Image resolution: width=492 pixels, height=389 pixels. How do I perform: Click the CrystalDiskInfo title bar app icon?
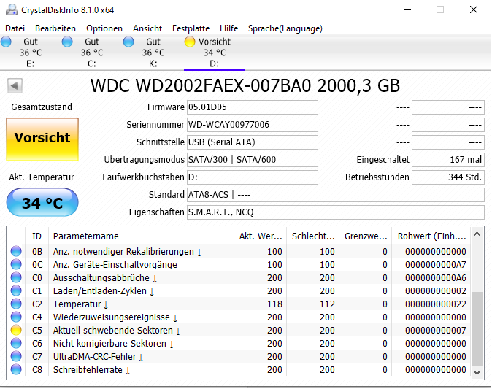[x=12, y=9]
